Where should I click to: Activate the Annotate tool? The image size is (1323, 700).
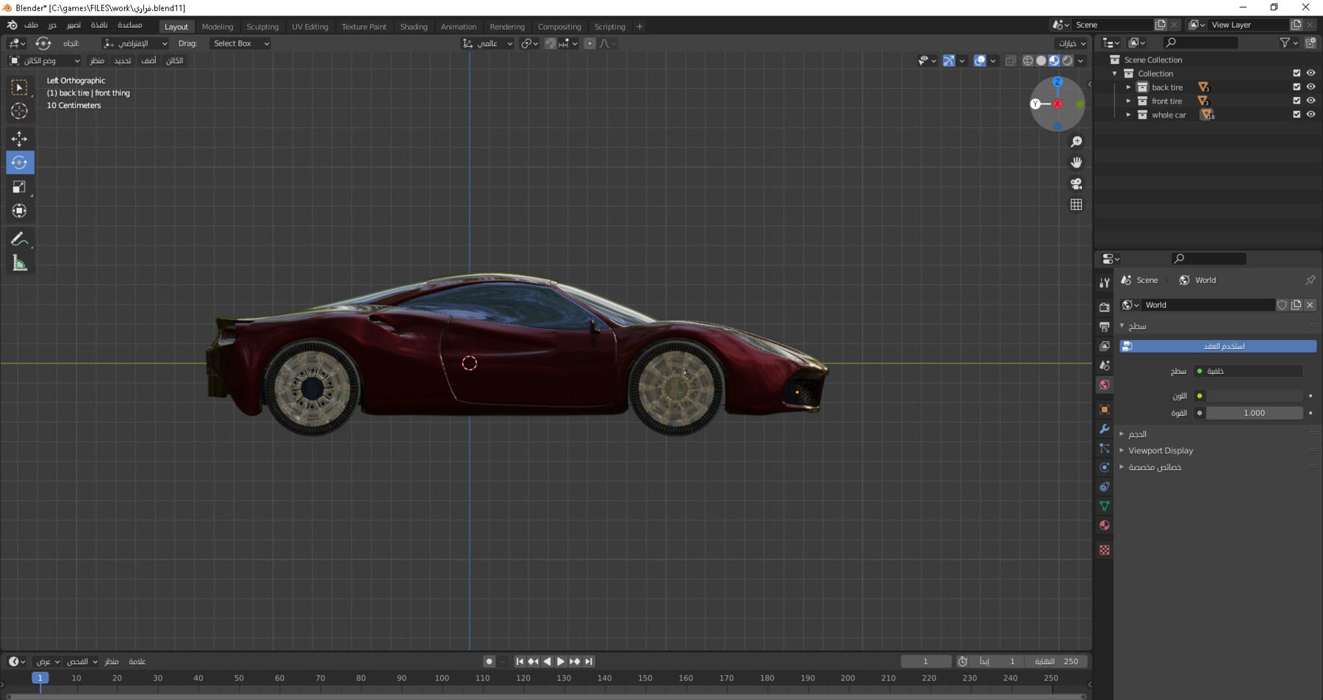click(19, 237)
